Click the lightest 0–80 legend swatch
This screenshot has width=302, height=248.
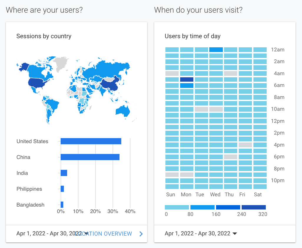pyautogui.click(x=177, y=207)
